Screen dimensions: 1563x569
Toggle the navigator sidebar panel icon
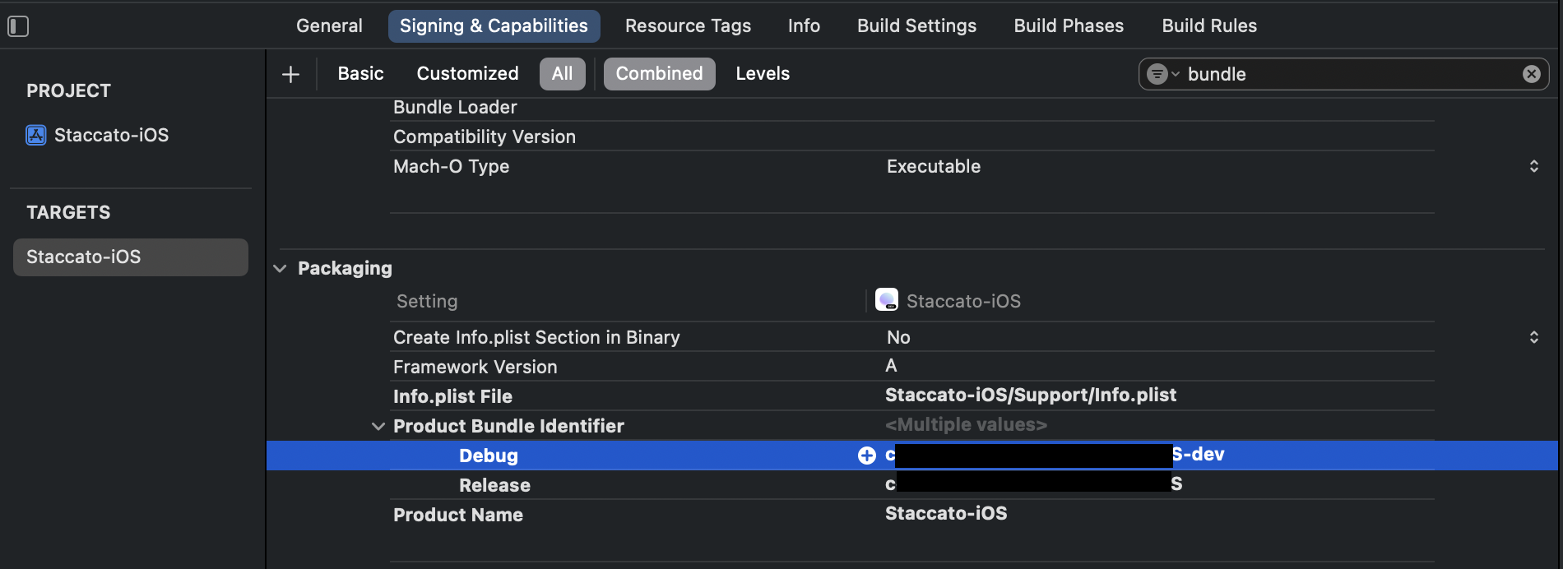pos(18,26)
